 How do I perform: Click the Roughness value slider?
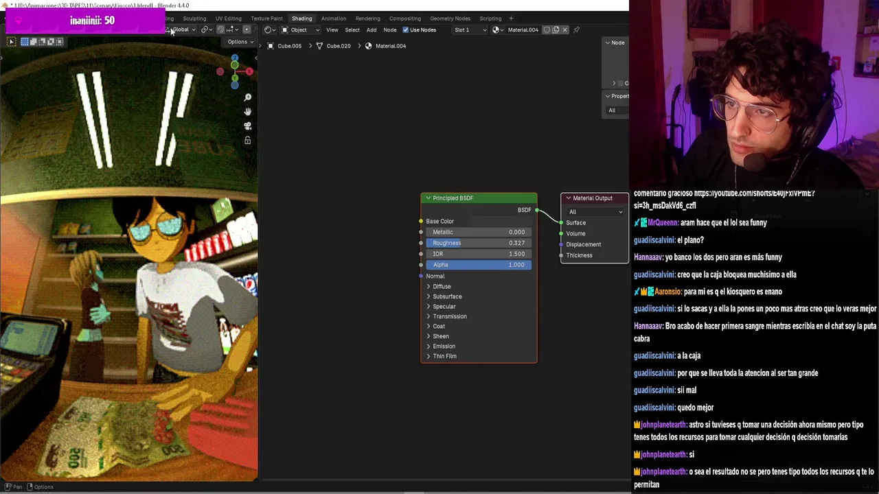479,243
